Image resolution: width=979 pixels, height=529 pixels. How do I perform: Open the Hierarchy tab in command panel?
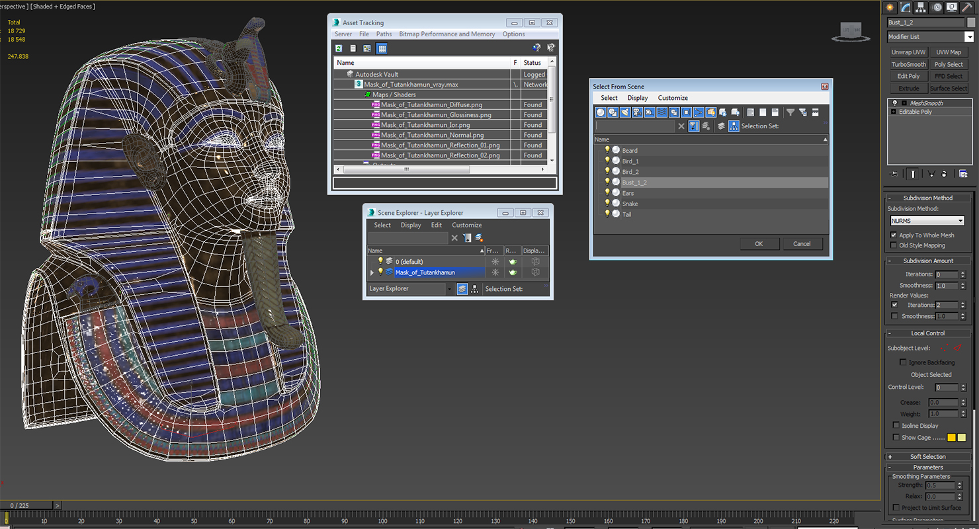pos(921,7)
